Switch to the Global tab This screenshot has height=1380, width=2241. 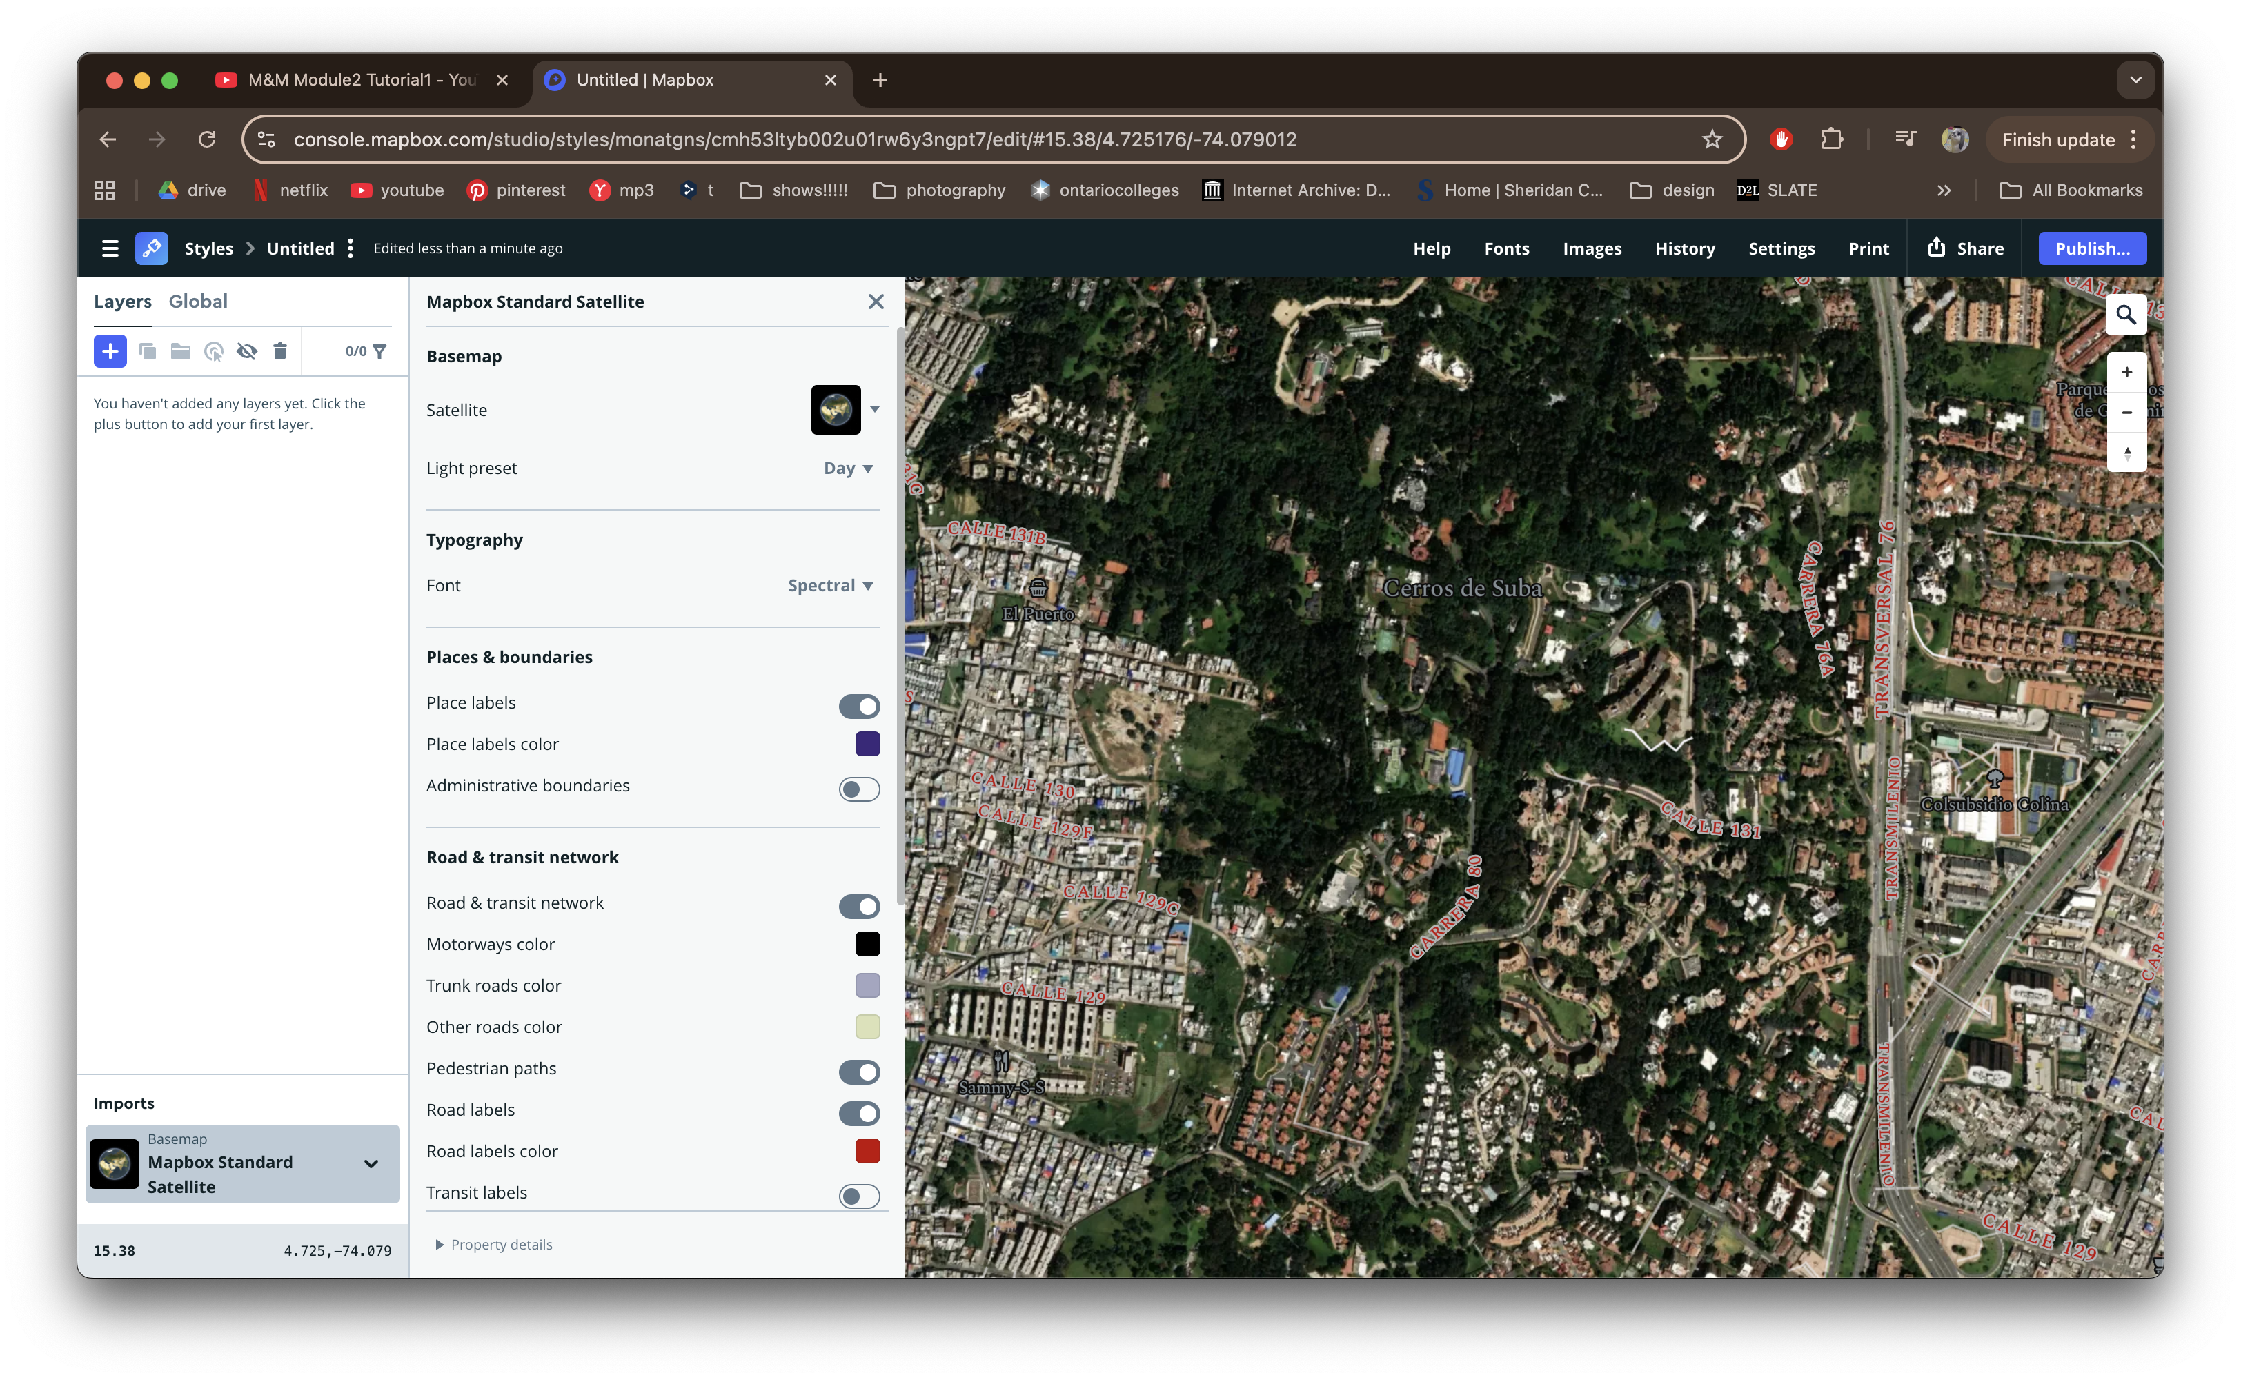click(199, 302)
